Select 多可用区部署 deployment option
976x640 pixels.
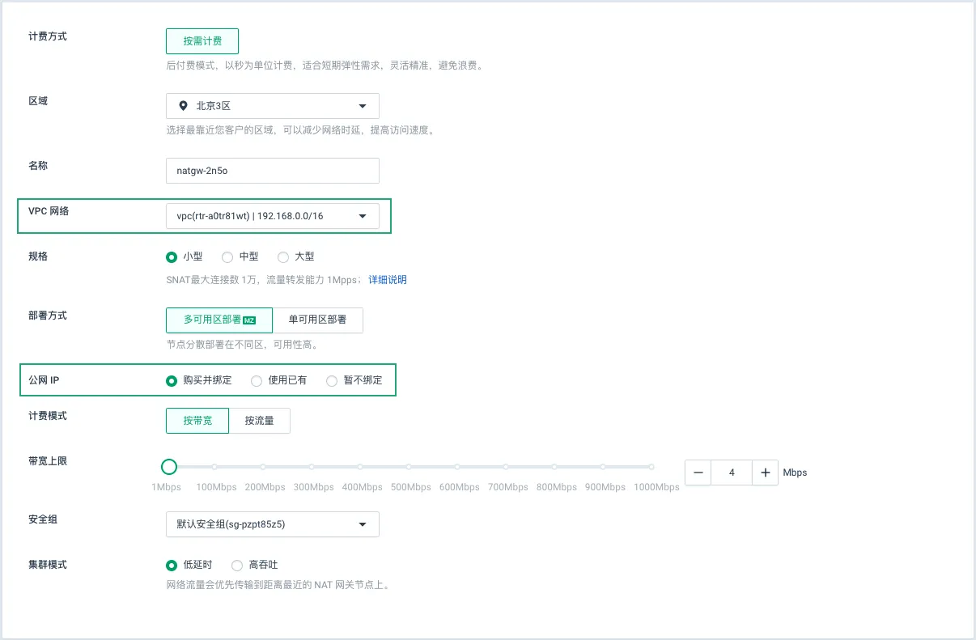tap(219, 320)
